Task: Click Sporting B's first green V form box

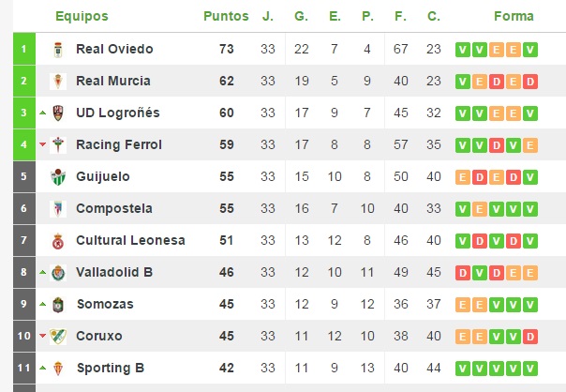Action: [x=463, y=369]
